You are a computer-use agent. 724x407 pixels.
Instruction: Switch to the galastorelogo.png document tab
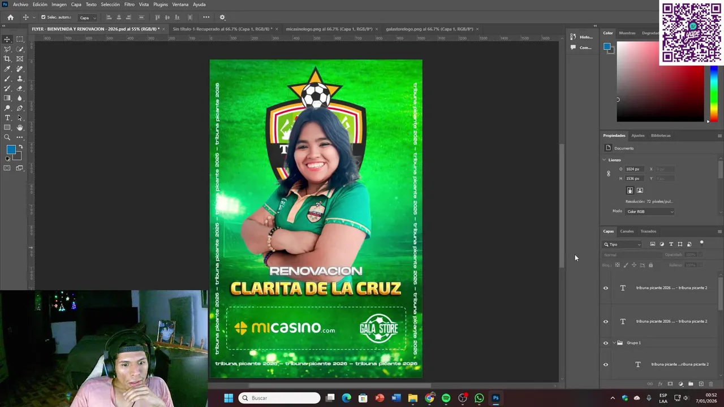(429, 29)
